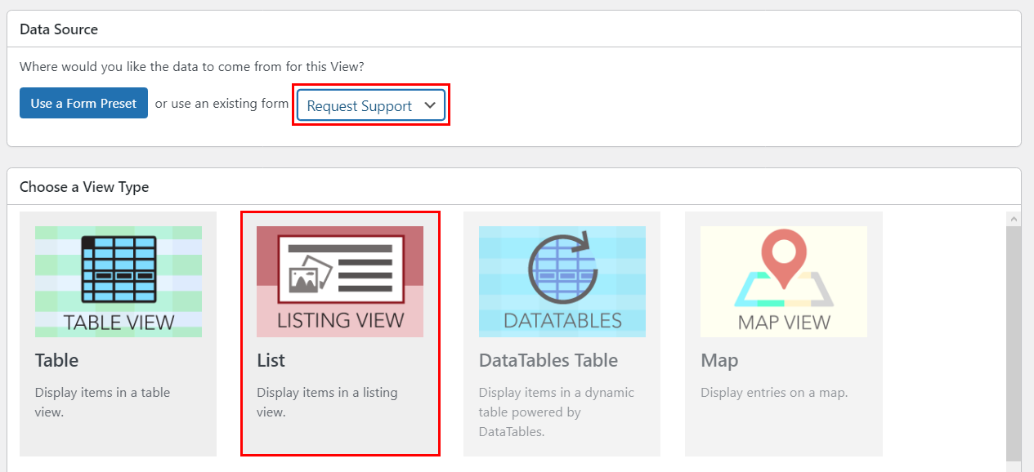Select the Table View grid icon

pos(118,267)
